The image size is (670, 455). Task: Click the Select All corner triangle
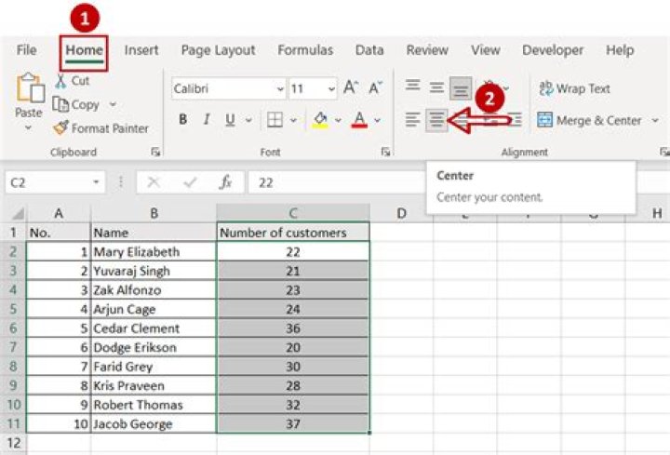[x=17, y=213]
